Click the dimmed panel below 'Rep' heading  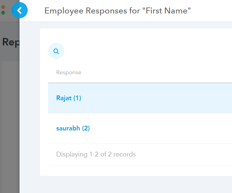tap(11, 127)
